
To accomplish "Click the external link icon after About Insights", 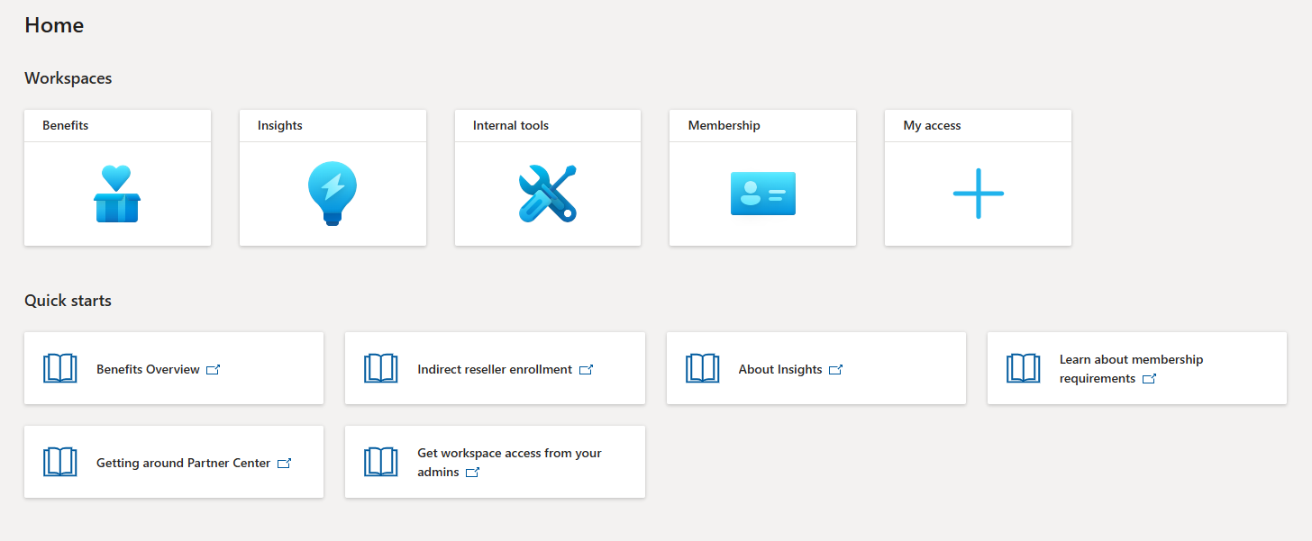I will click(836, 369).
